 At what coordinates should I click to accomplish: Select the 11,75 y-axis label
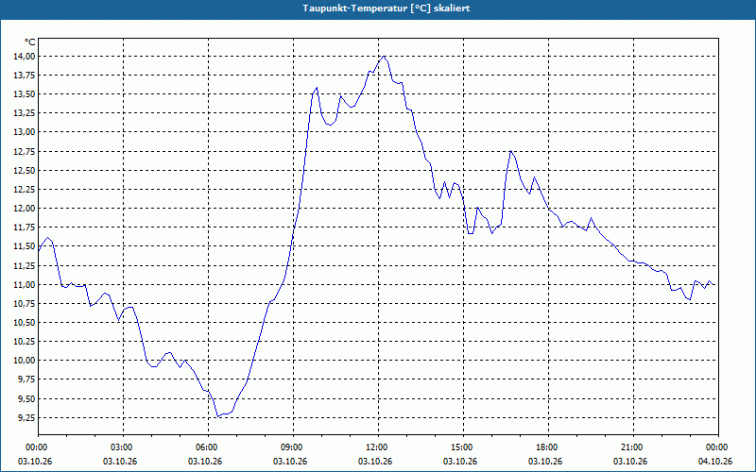click(x=25, y=228)
